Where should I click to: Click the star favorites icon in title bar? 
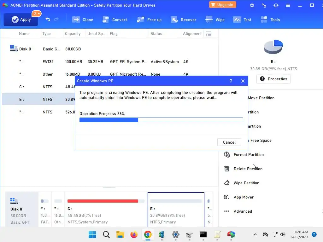click(x=252, y=5)
